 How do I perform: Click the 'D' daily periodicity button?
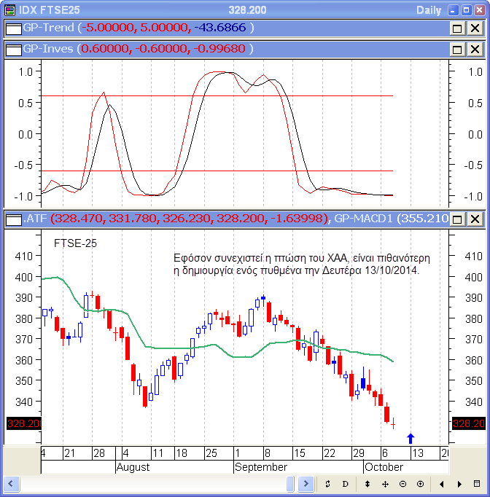click(x=346, y=484)
